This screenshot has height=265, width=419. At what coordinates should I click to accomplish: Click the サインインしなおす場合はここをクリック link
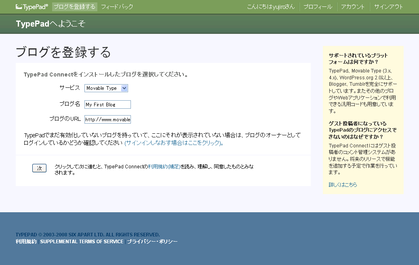pyautogui.click(x=174, y=143)
